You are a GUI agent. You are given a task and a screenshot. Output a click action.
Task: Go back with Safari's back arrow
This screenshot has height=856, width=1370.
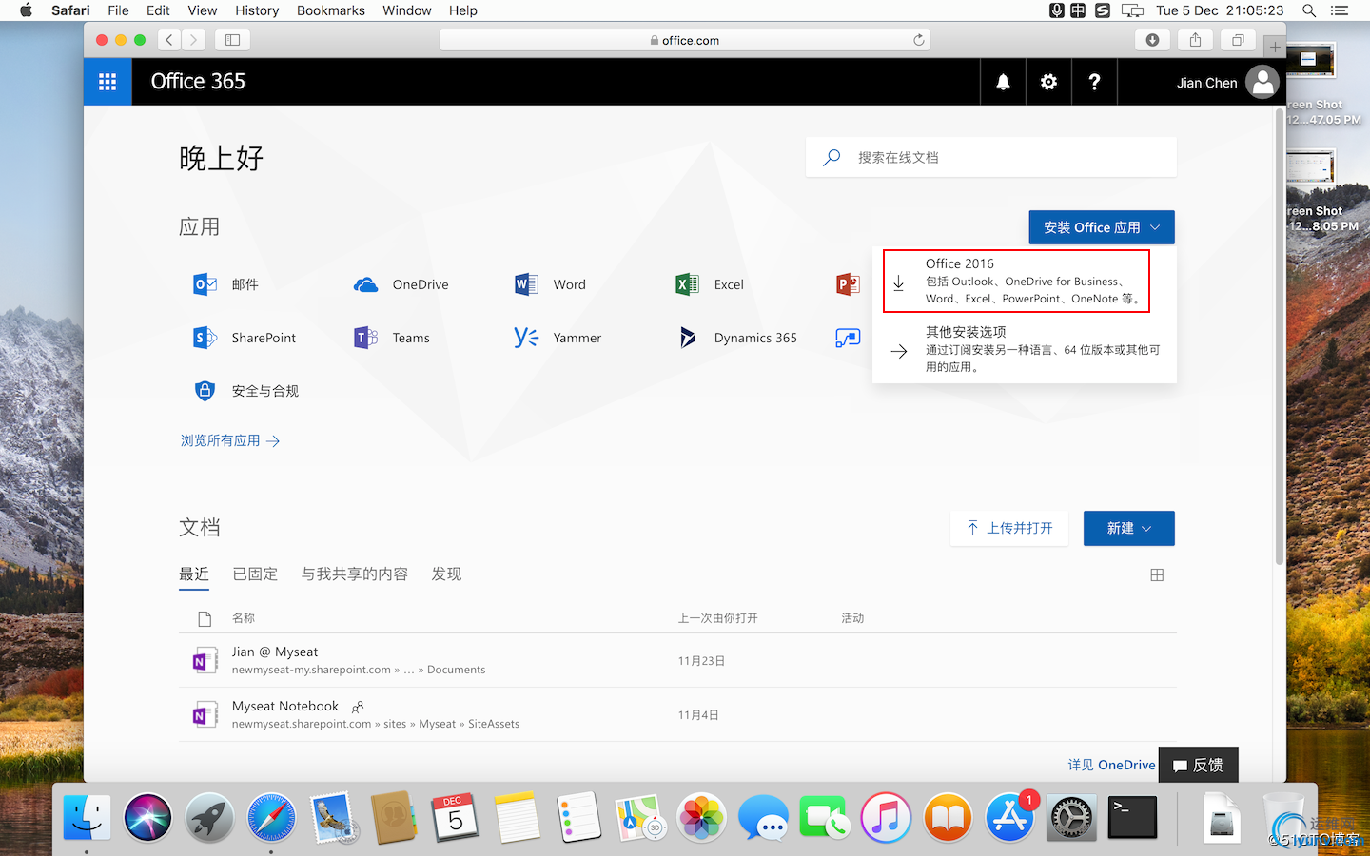169,40
